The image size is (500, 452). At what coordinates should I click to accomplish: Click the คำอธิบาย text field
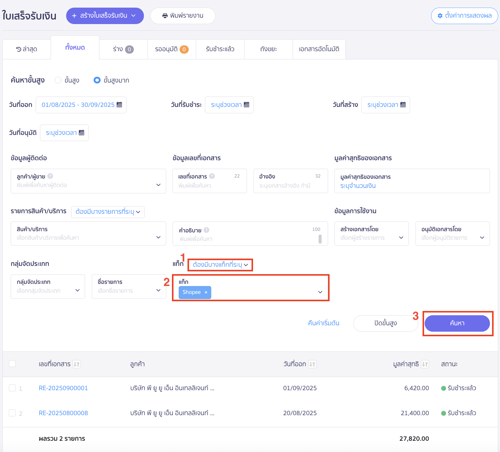pyautogui.click(x=250, y=234)
